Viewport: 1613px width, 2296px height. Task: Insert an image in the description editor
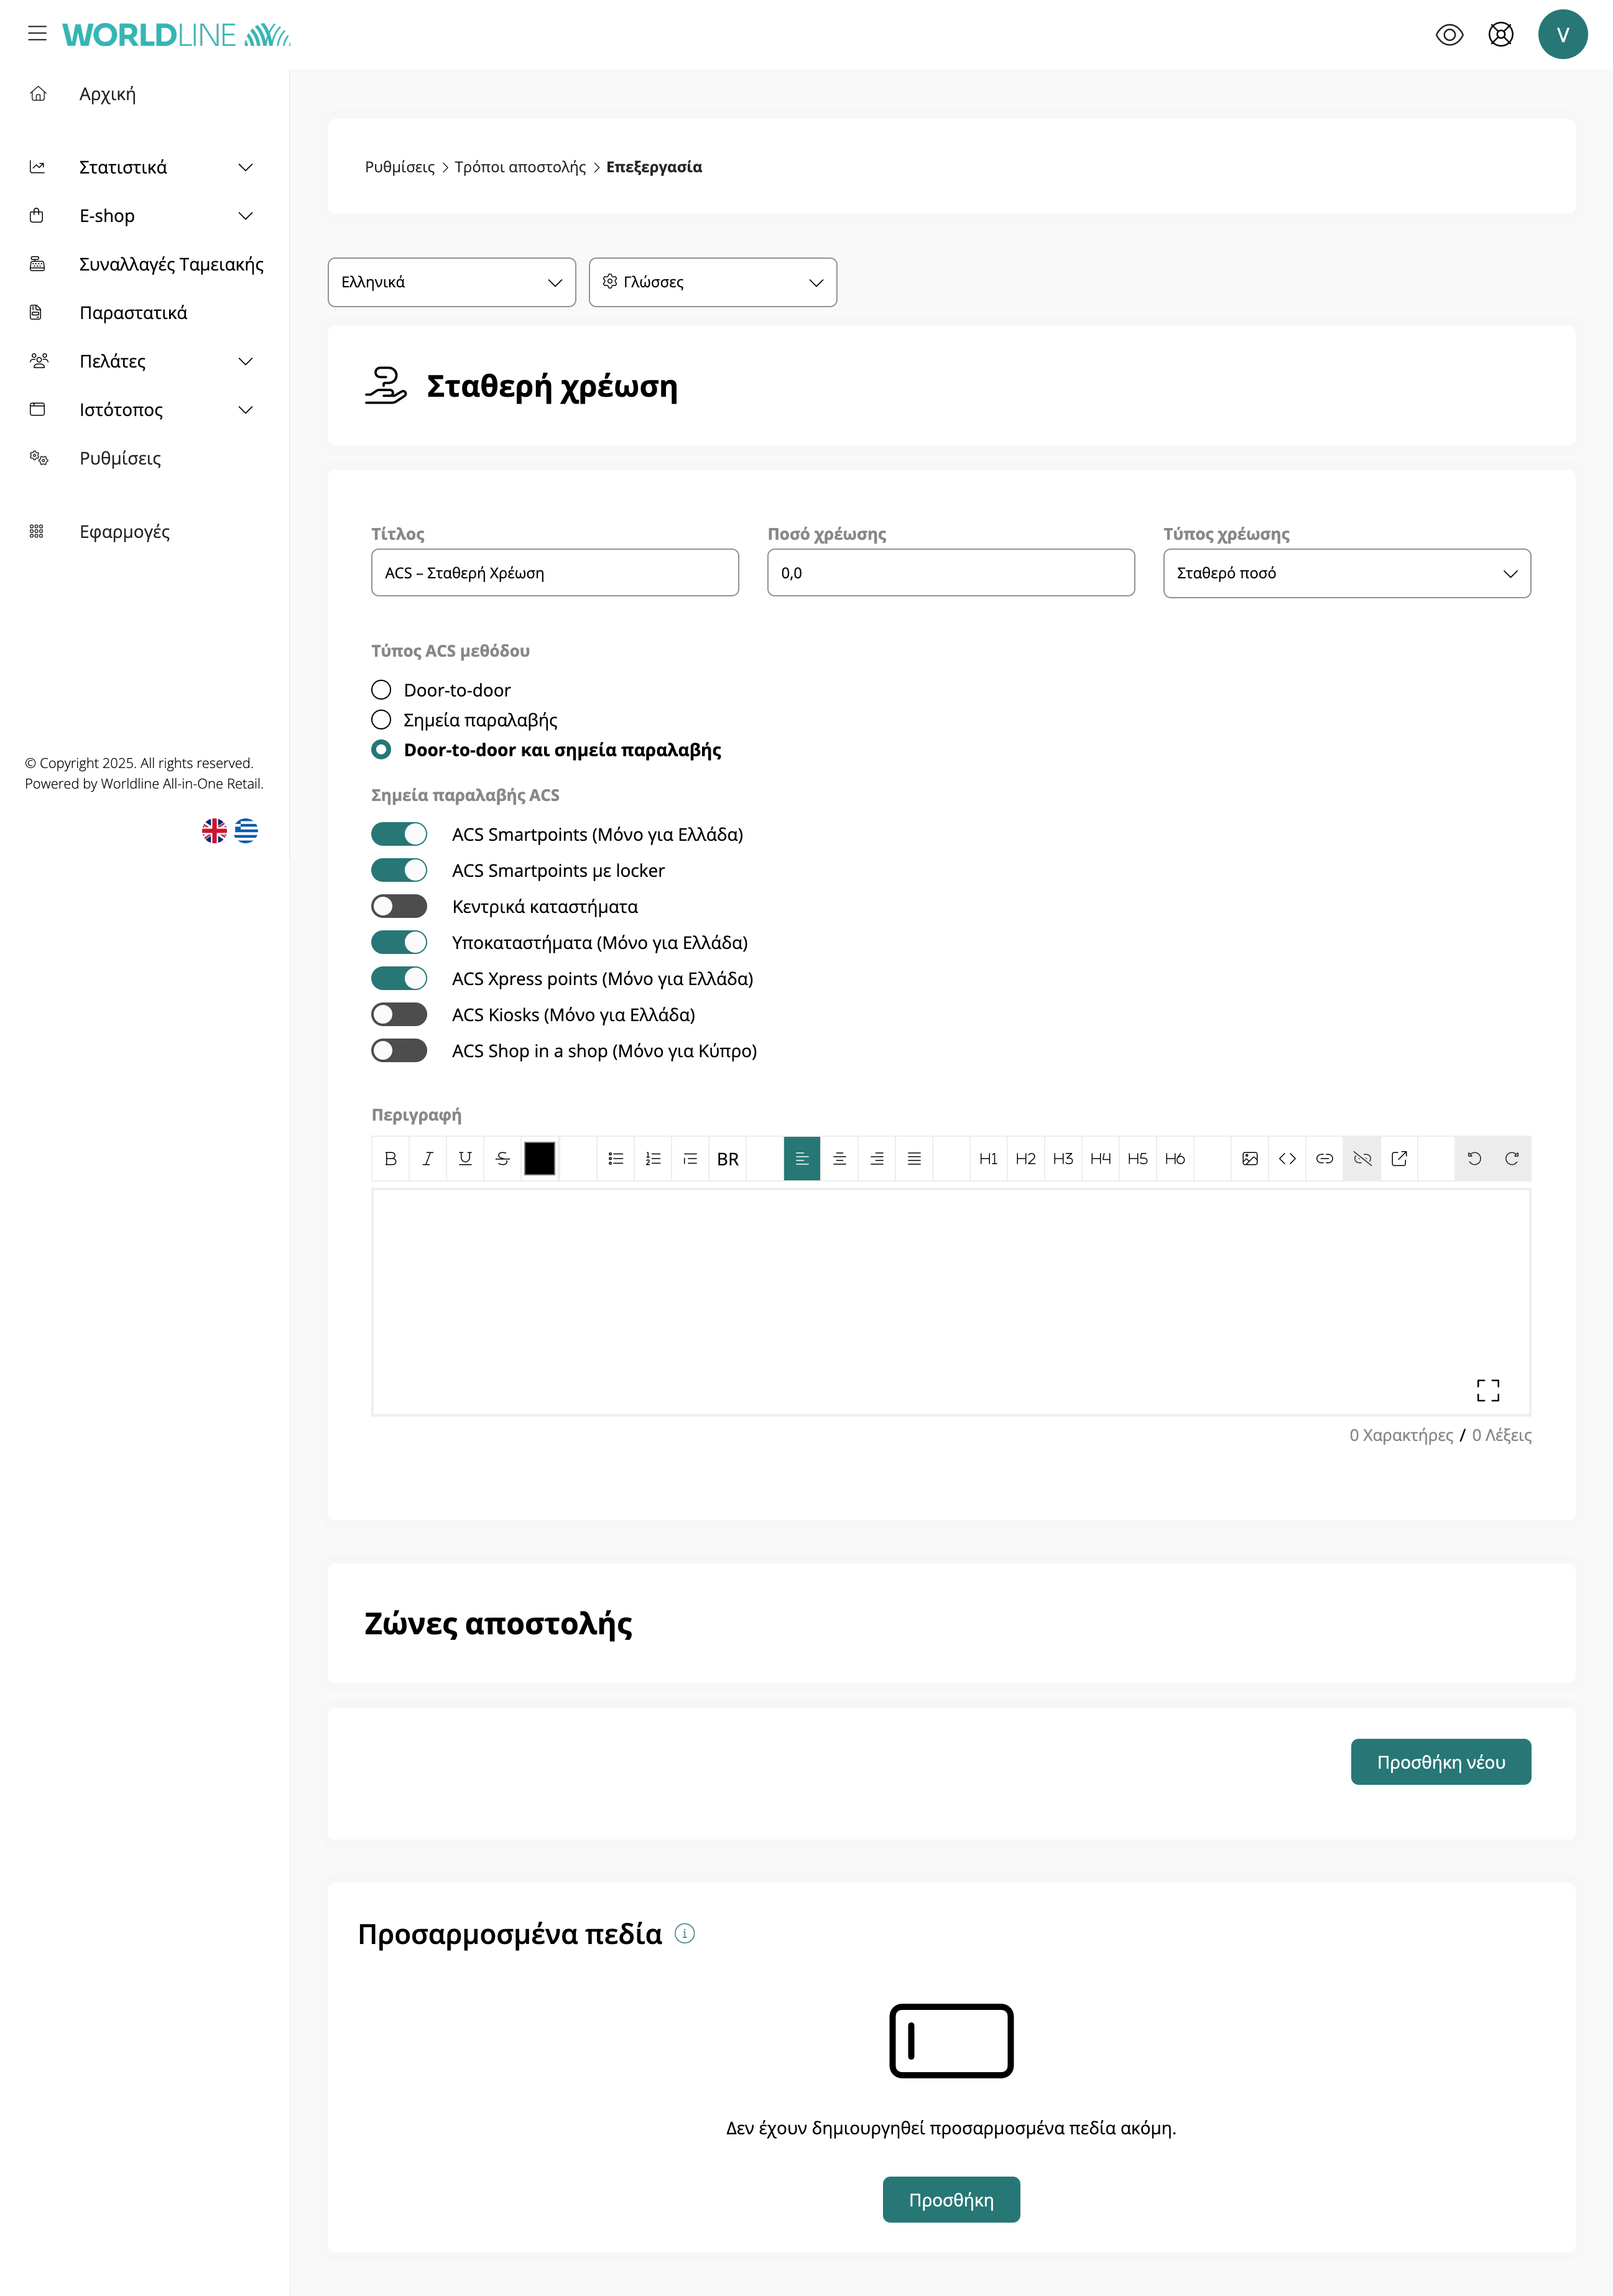pyautogui.click(x=1249, y=1158)
